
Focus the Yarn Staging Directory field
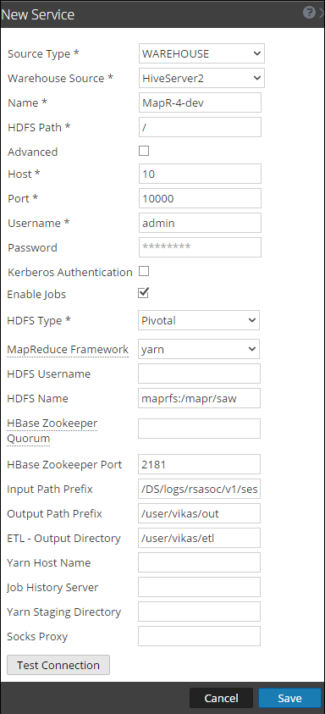(200, 612)
